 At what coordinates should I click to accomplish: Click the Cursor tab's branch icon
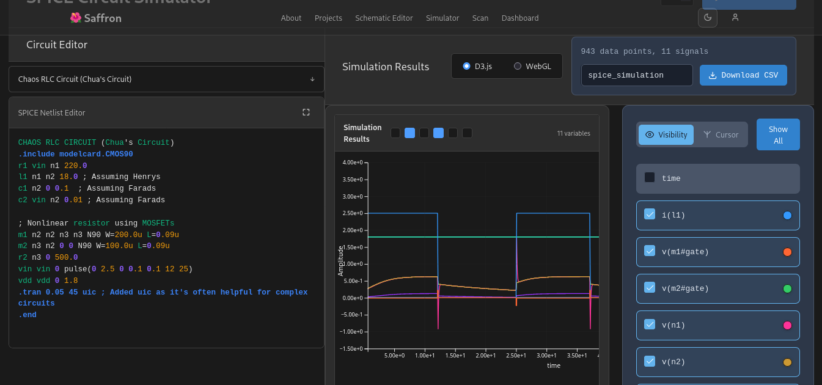(x=707, y=134)
